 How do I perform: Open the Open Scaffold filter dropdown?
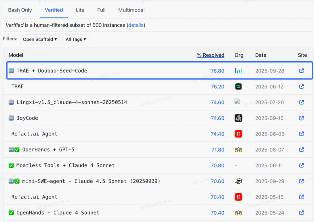(x=40, y=39)
